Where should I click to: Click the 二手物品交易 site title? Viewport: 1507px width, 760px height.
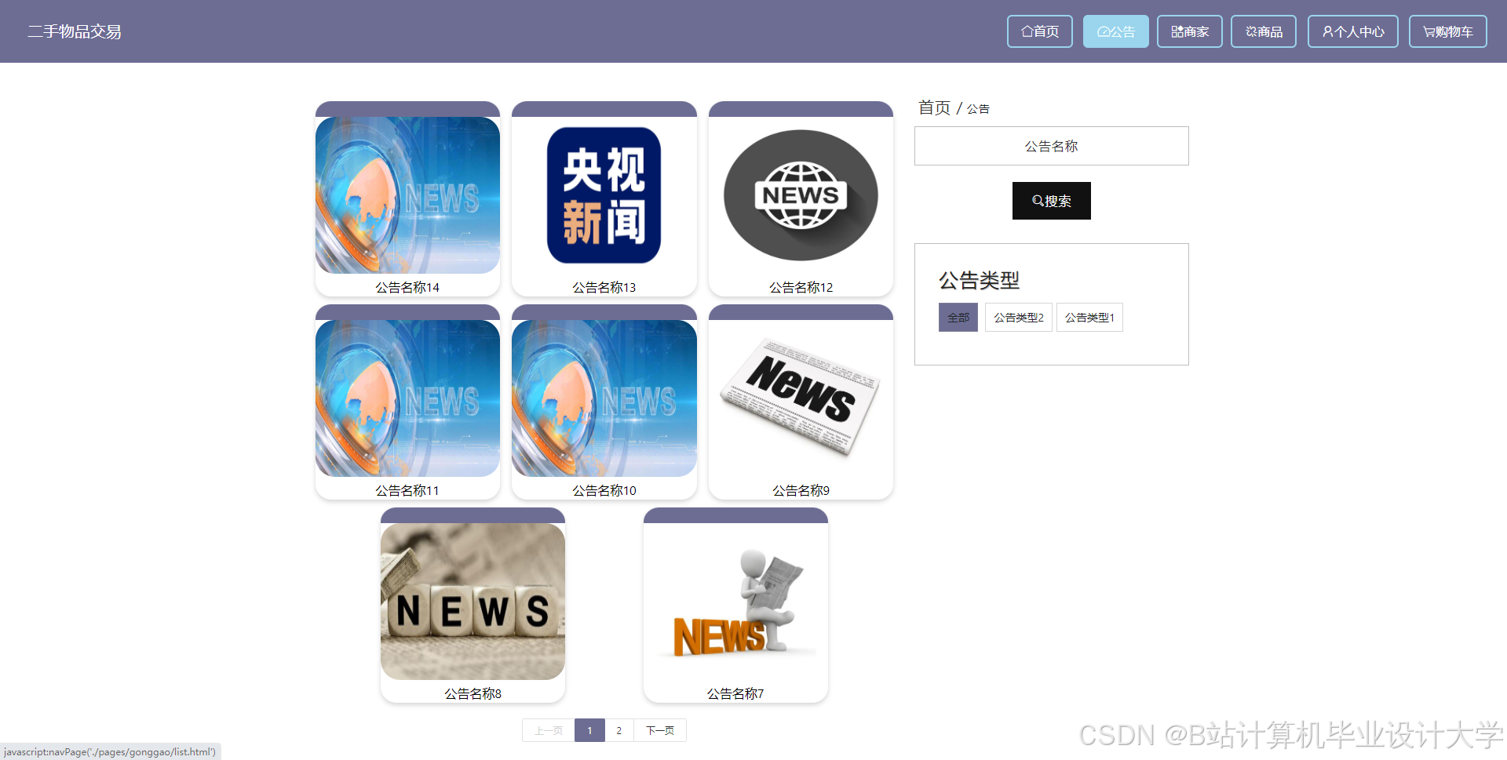[75, 31]
